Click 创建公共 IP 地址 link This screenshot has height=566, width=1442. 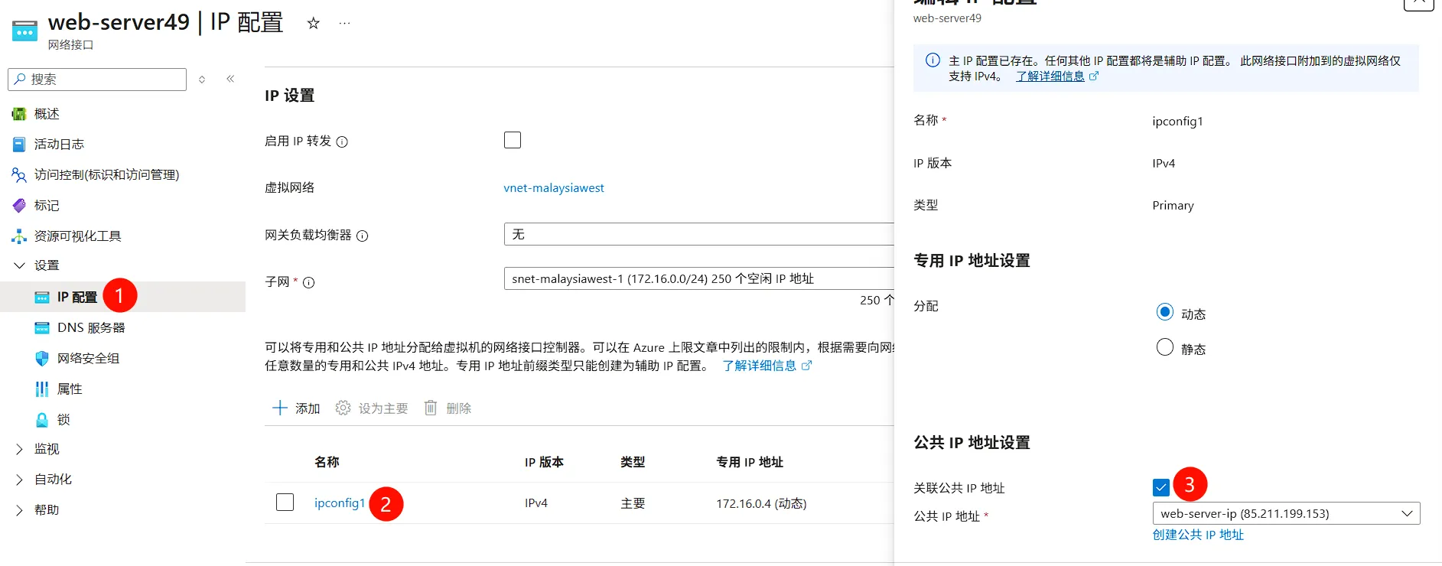[x=1198, y=535]
